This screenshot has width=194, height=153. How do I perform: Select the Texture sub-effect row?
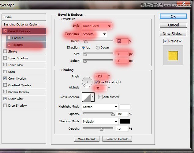26,45
